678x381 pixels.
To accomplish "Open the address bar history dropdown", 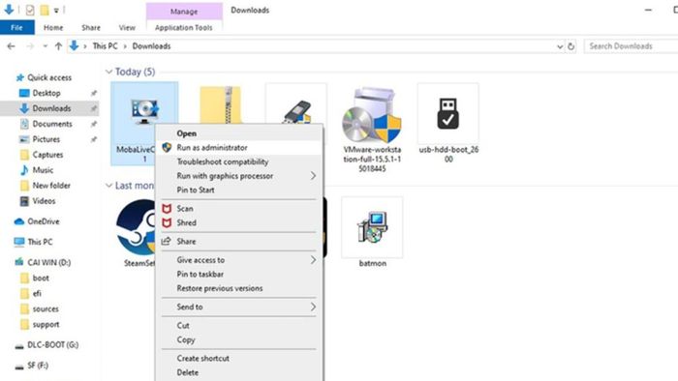I will [560, 46].
